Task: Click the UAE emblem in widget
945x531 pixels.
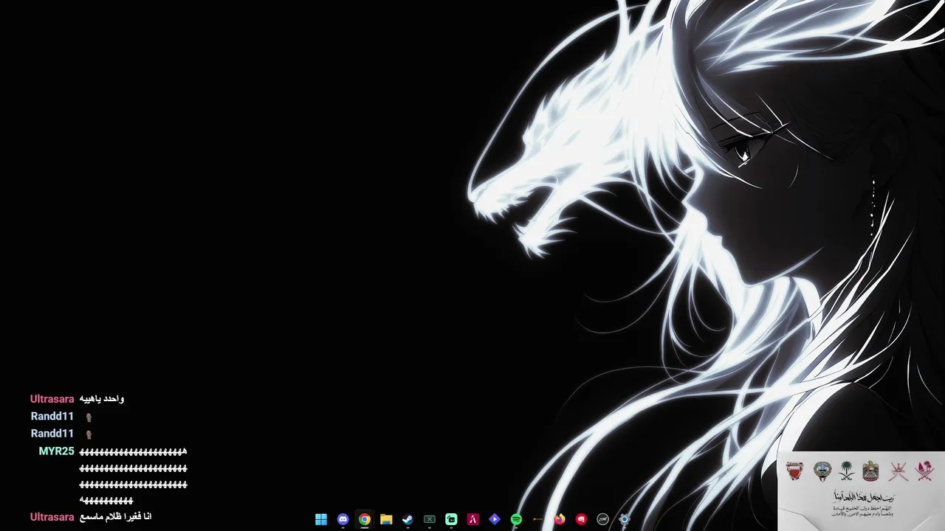Action: click(870, 471)
